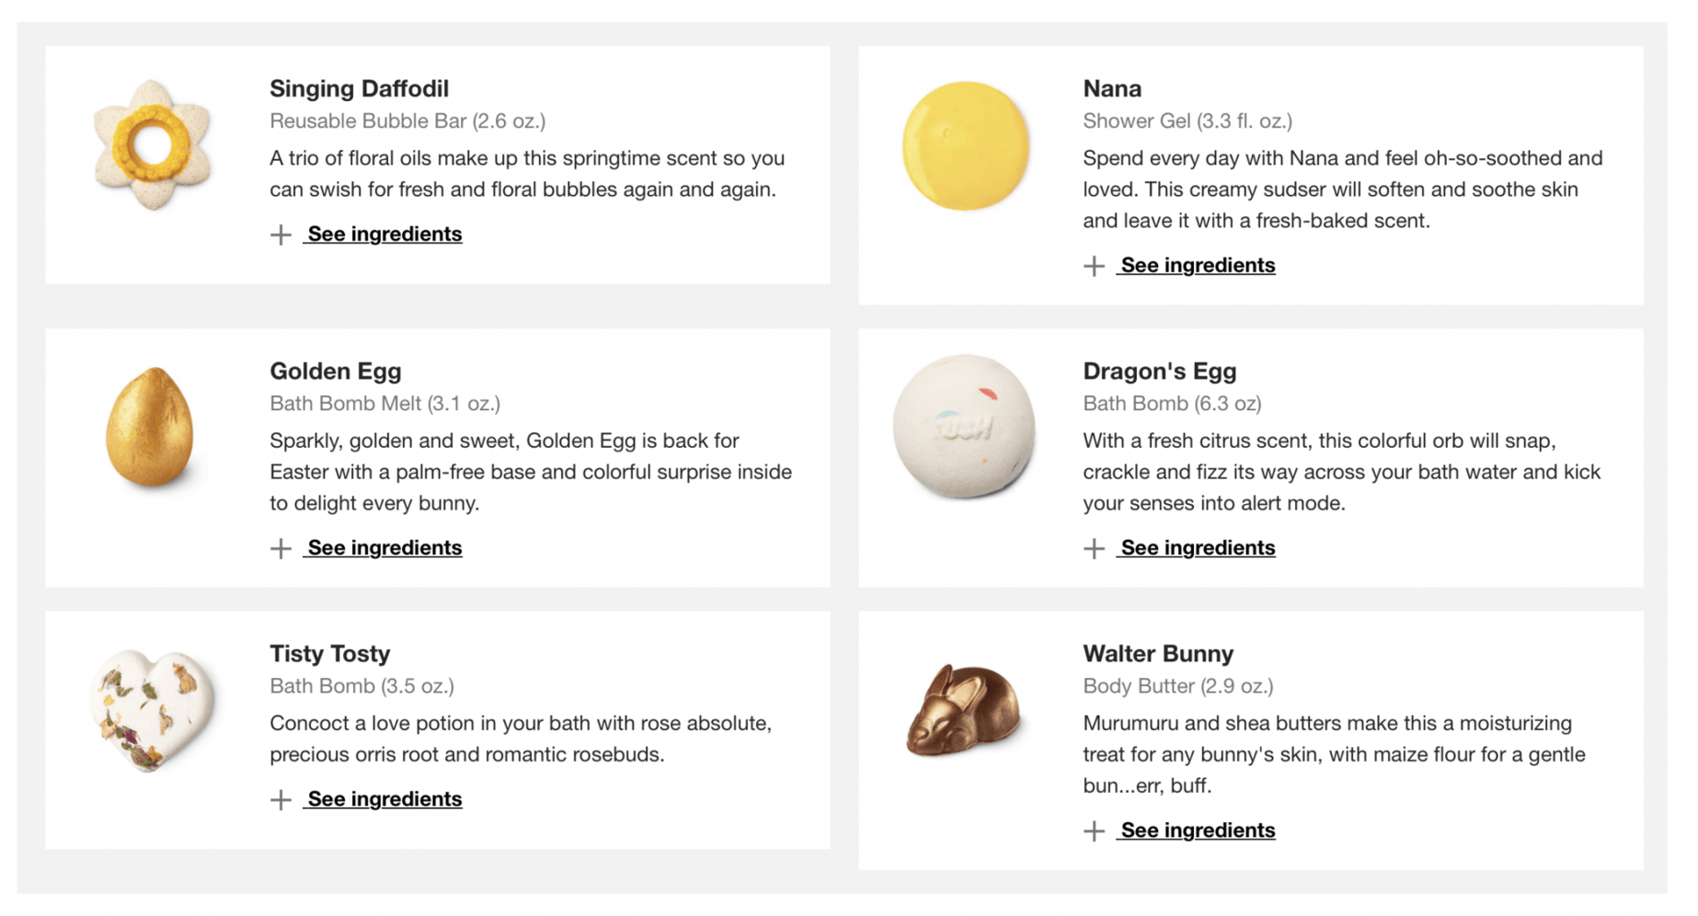Click the plus icon beside Dragon's Egg's See ingredients
Viewport: 1698px width, 916px height.
click(1094, 548)
